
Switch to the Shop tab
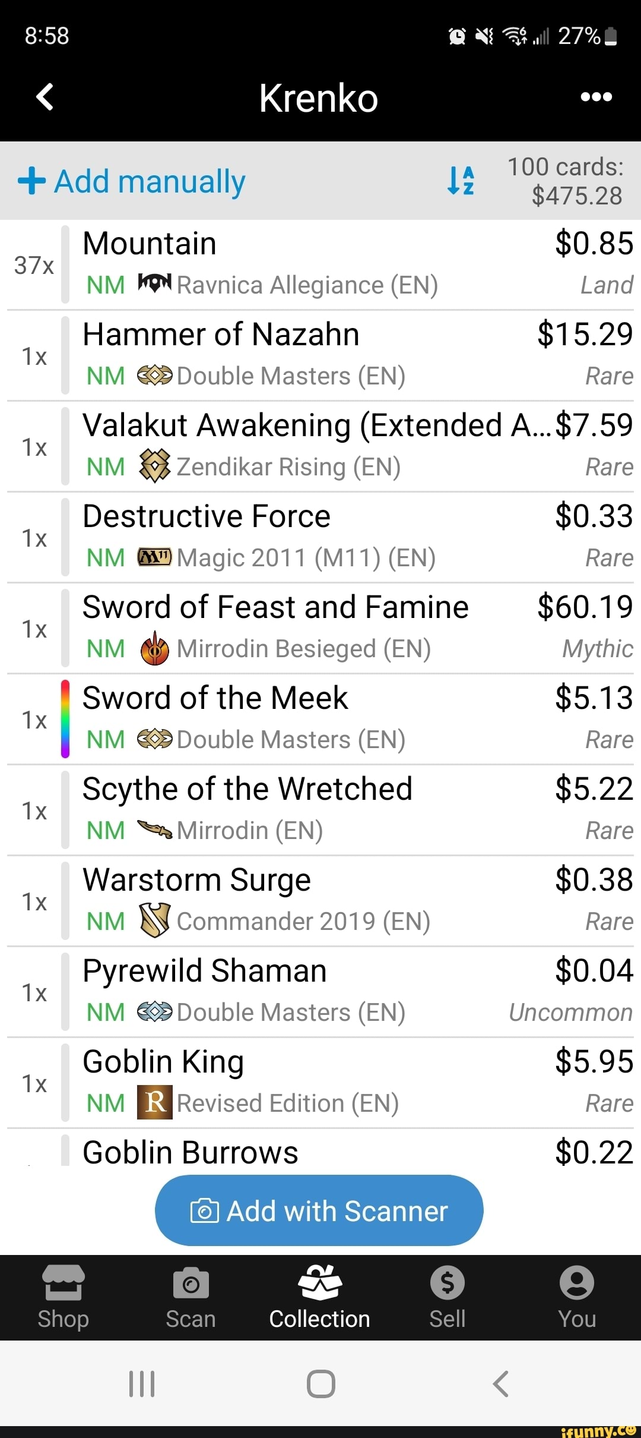point(63,1297)
